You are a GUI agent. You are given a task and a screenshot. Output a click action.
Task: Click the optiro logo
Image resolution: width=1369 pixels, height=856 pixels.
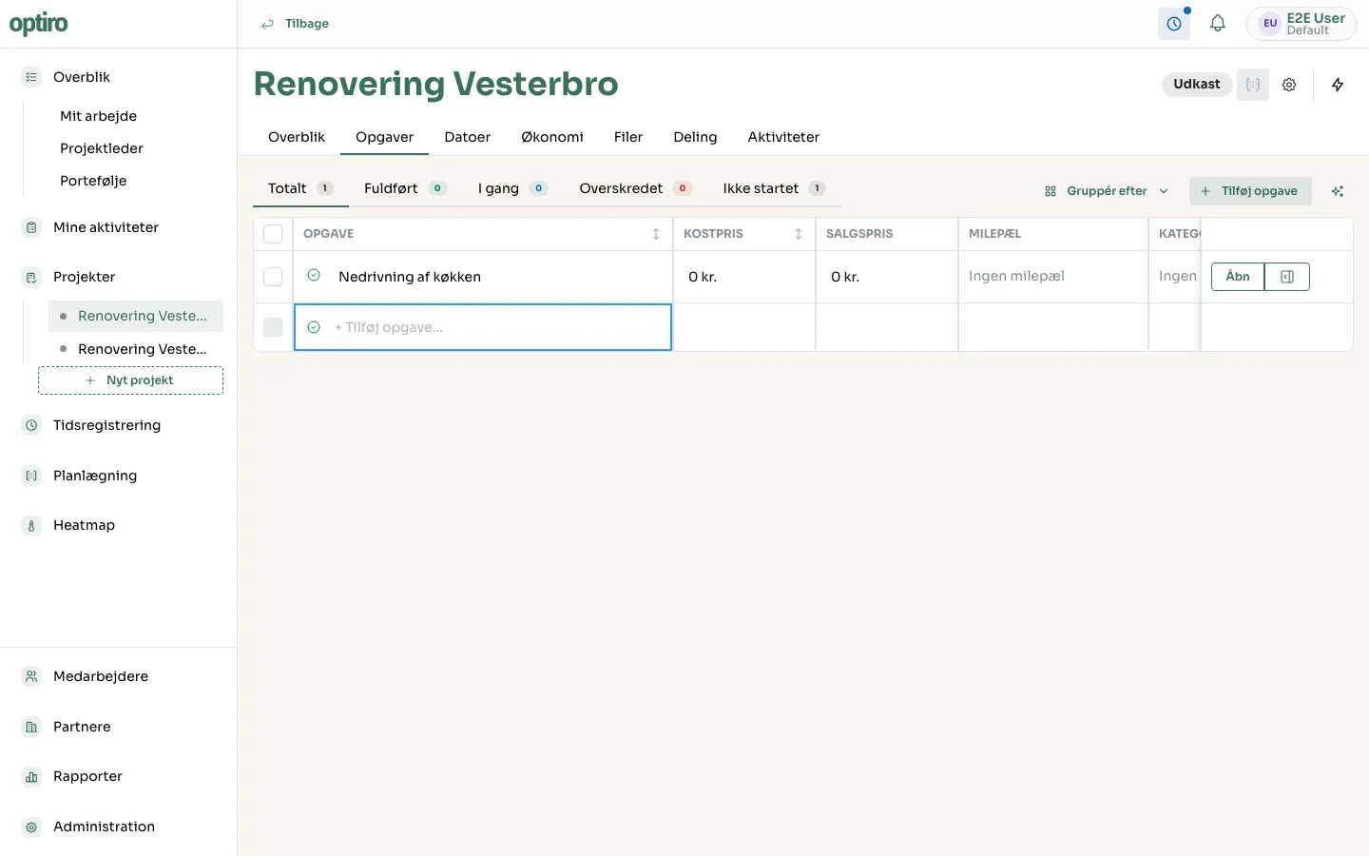(39, 24)
